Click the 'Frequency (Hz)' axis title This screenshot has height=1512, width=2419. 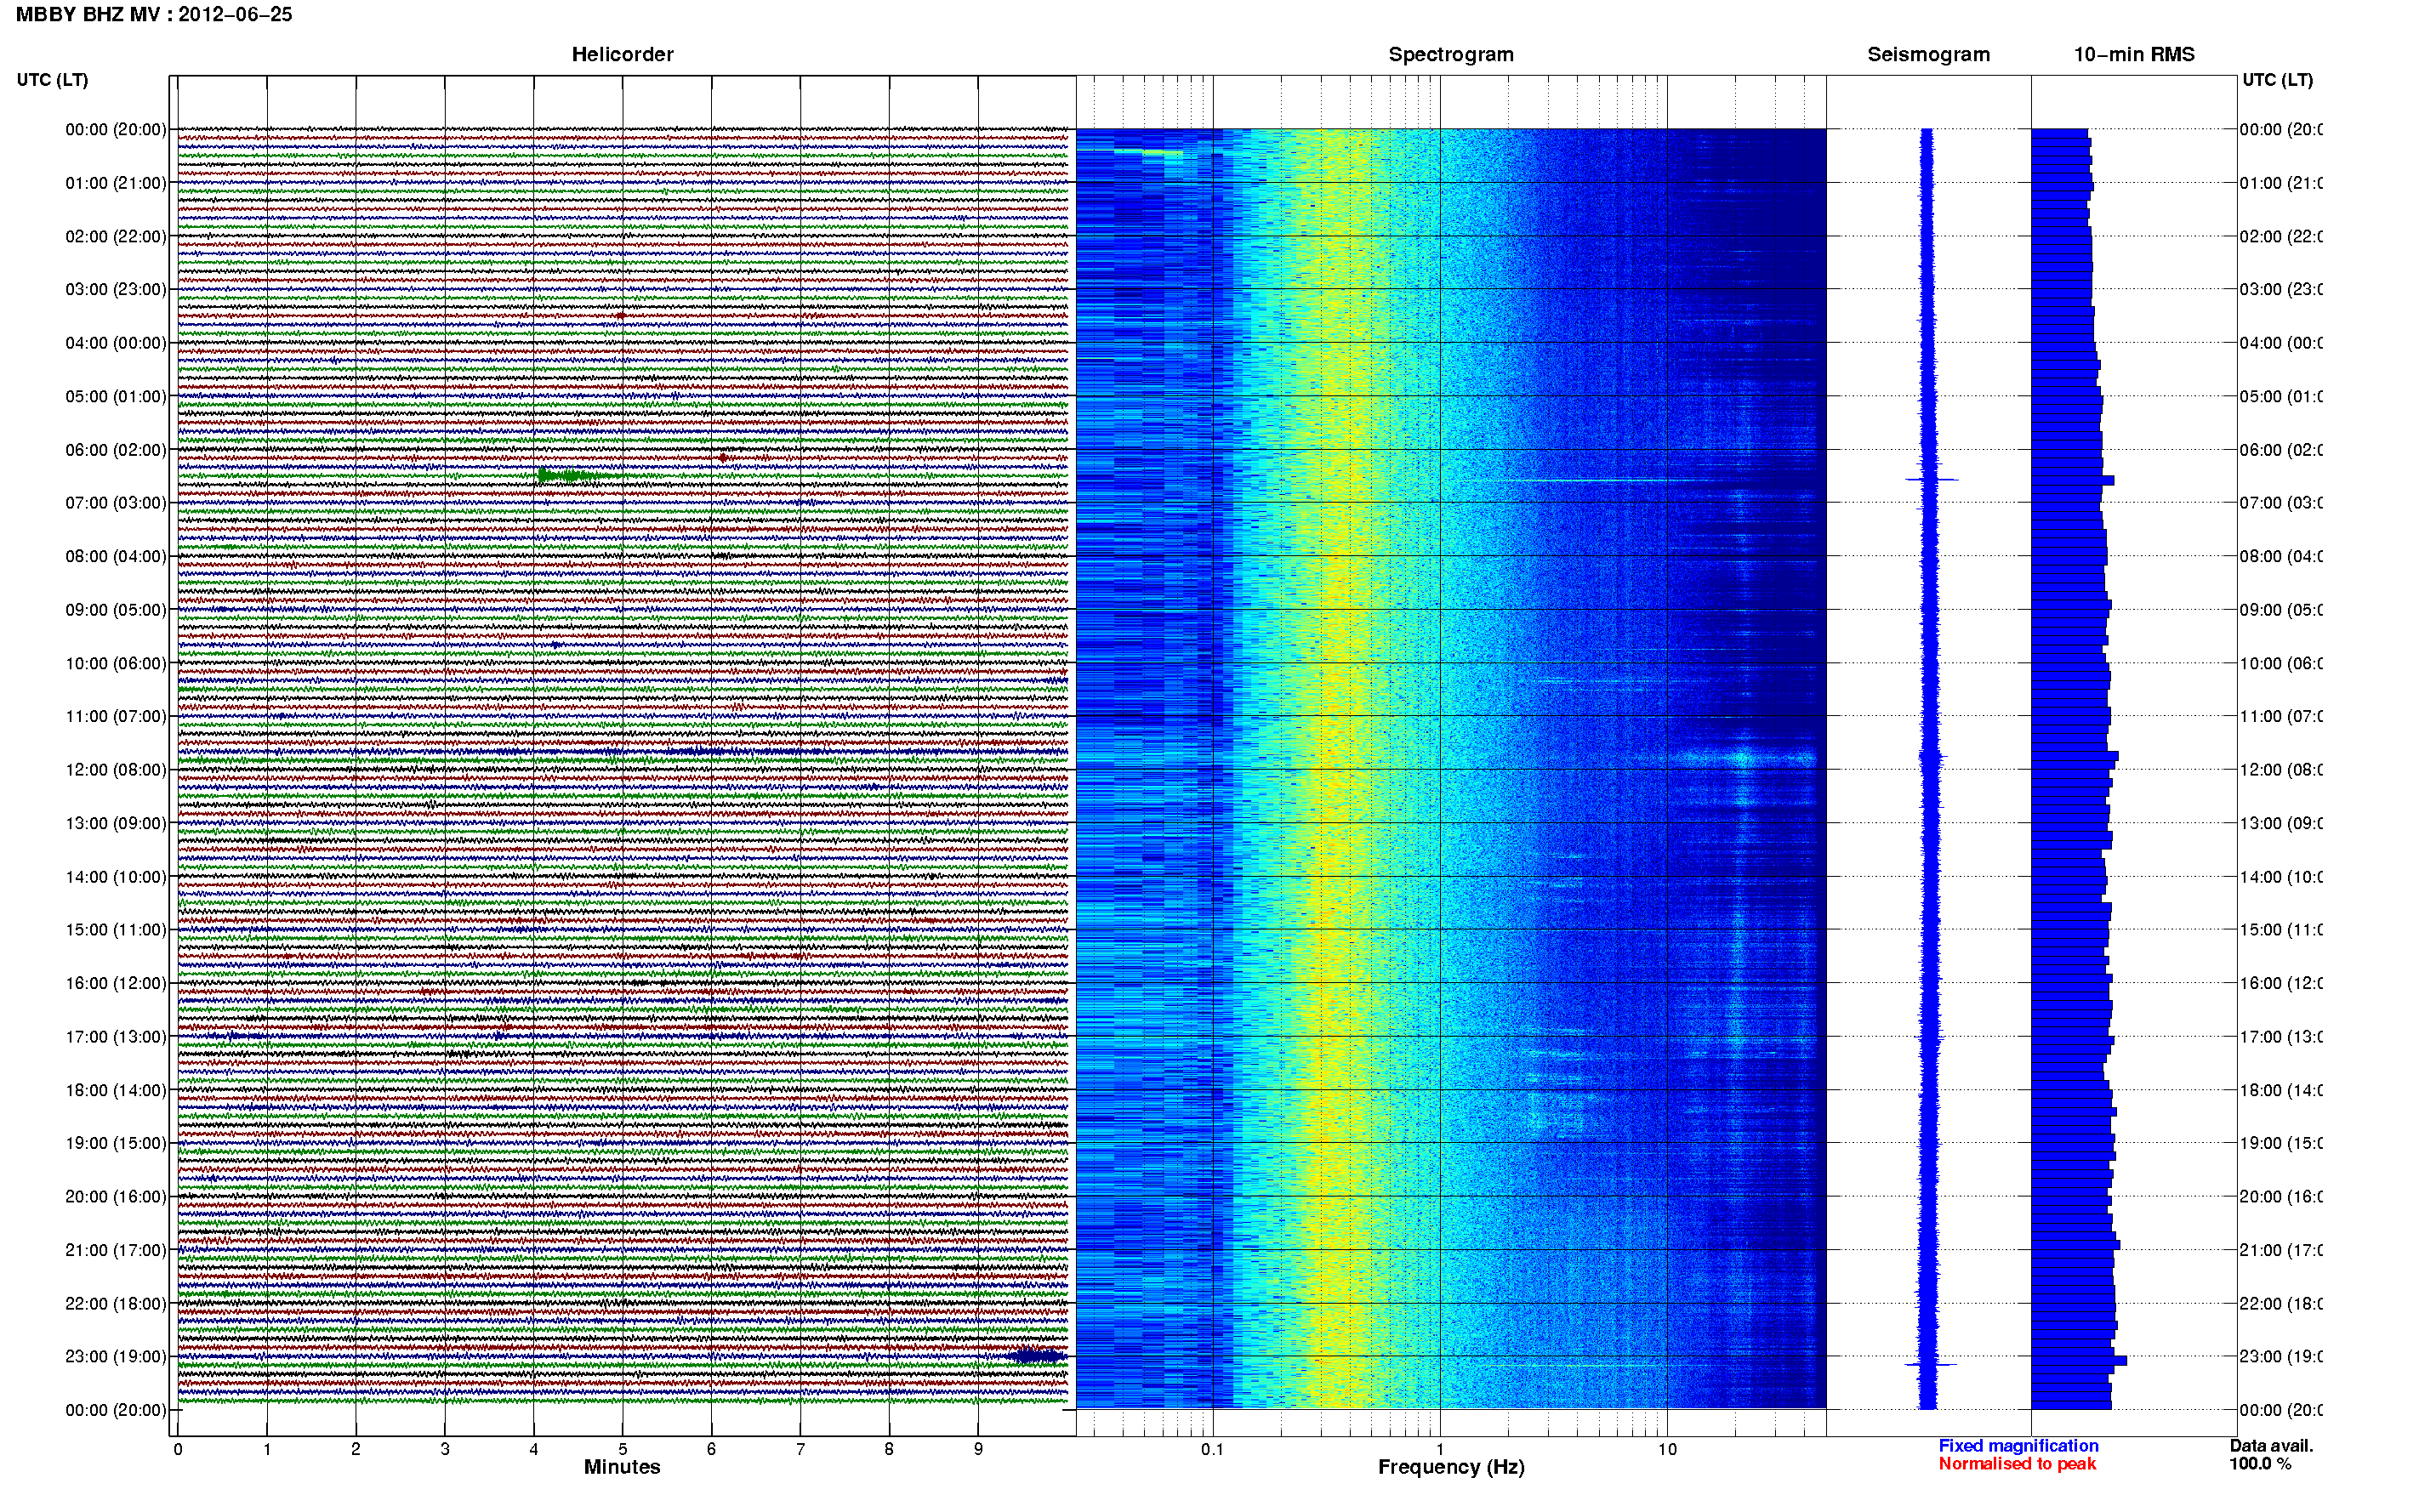pos(1451,1467)
